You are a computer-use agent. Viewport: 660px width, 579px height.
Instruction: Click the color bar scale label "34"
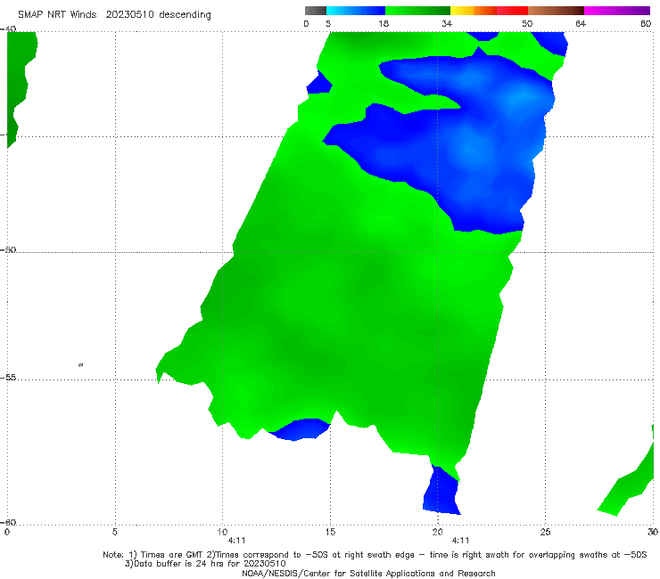[447, 24]
